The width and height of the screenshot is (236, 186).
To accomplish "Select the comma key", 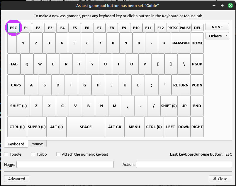I will [x=128, y=106].
